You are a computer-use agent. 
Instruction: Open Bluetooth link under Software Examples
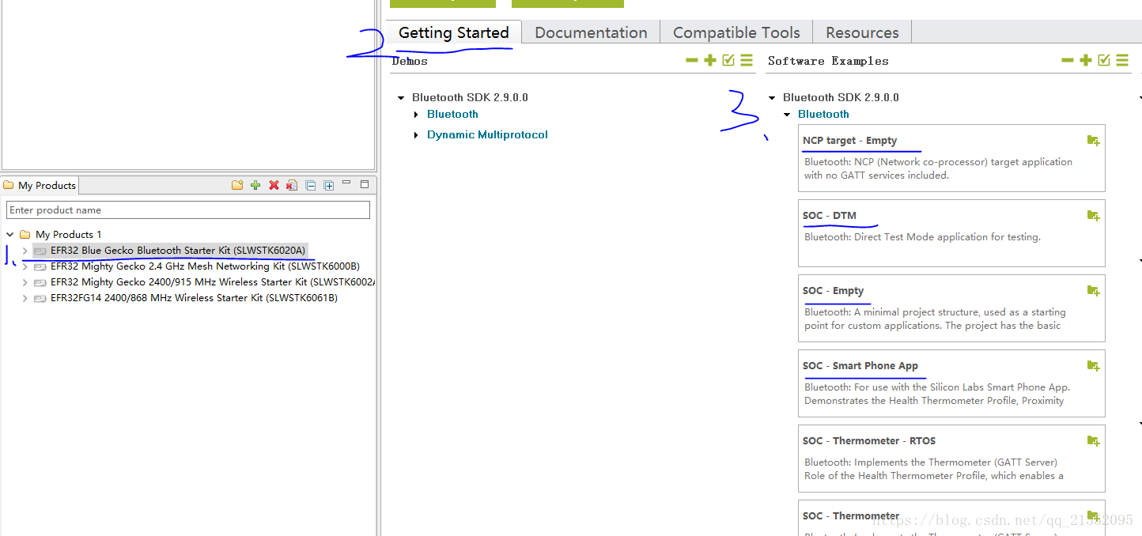click(x=823, y=114)
